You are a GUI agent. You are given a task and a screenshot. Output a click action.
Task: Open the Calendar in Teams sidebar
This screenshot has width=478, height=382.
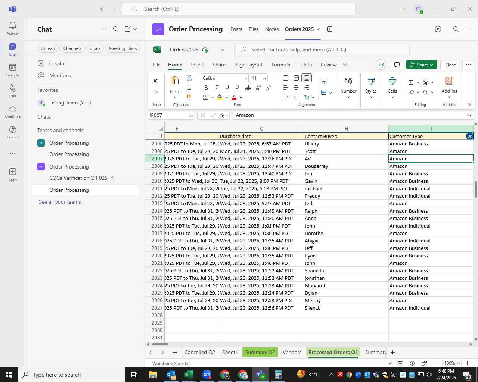(x=12, y=70)
